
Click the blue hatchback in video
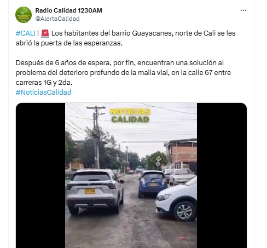[153, 183]
